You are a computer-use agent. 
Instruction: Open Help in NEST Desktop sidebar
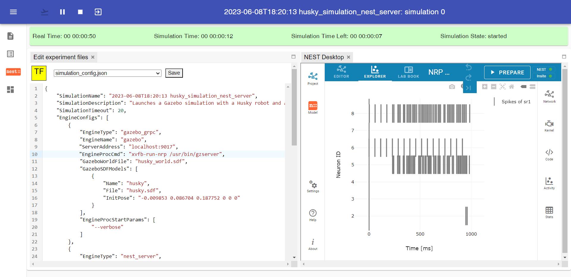coord(313,215)
